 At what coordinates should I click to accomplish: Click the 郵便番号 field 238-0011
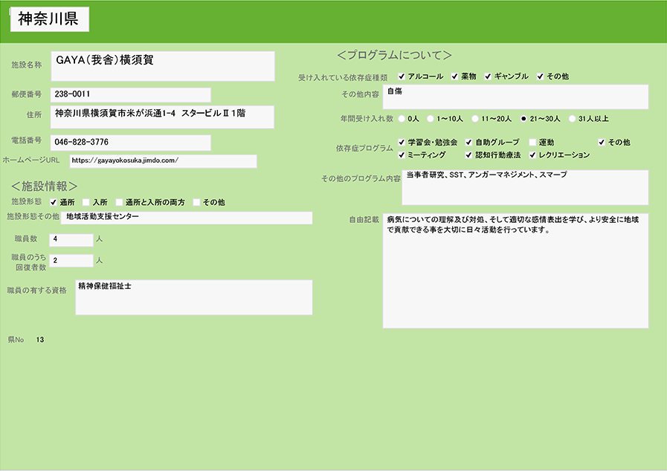[130, 94]
